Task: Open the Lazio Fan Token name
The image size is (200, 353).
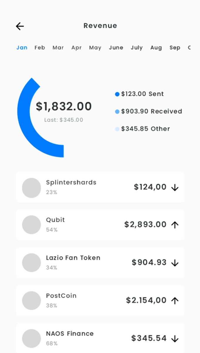Action: pos(73,258)
